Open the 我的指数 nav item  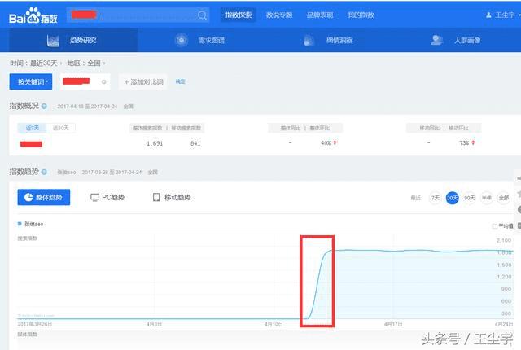pyautogui.click(x=361, y=15)
